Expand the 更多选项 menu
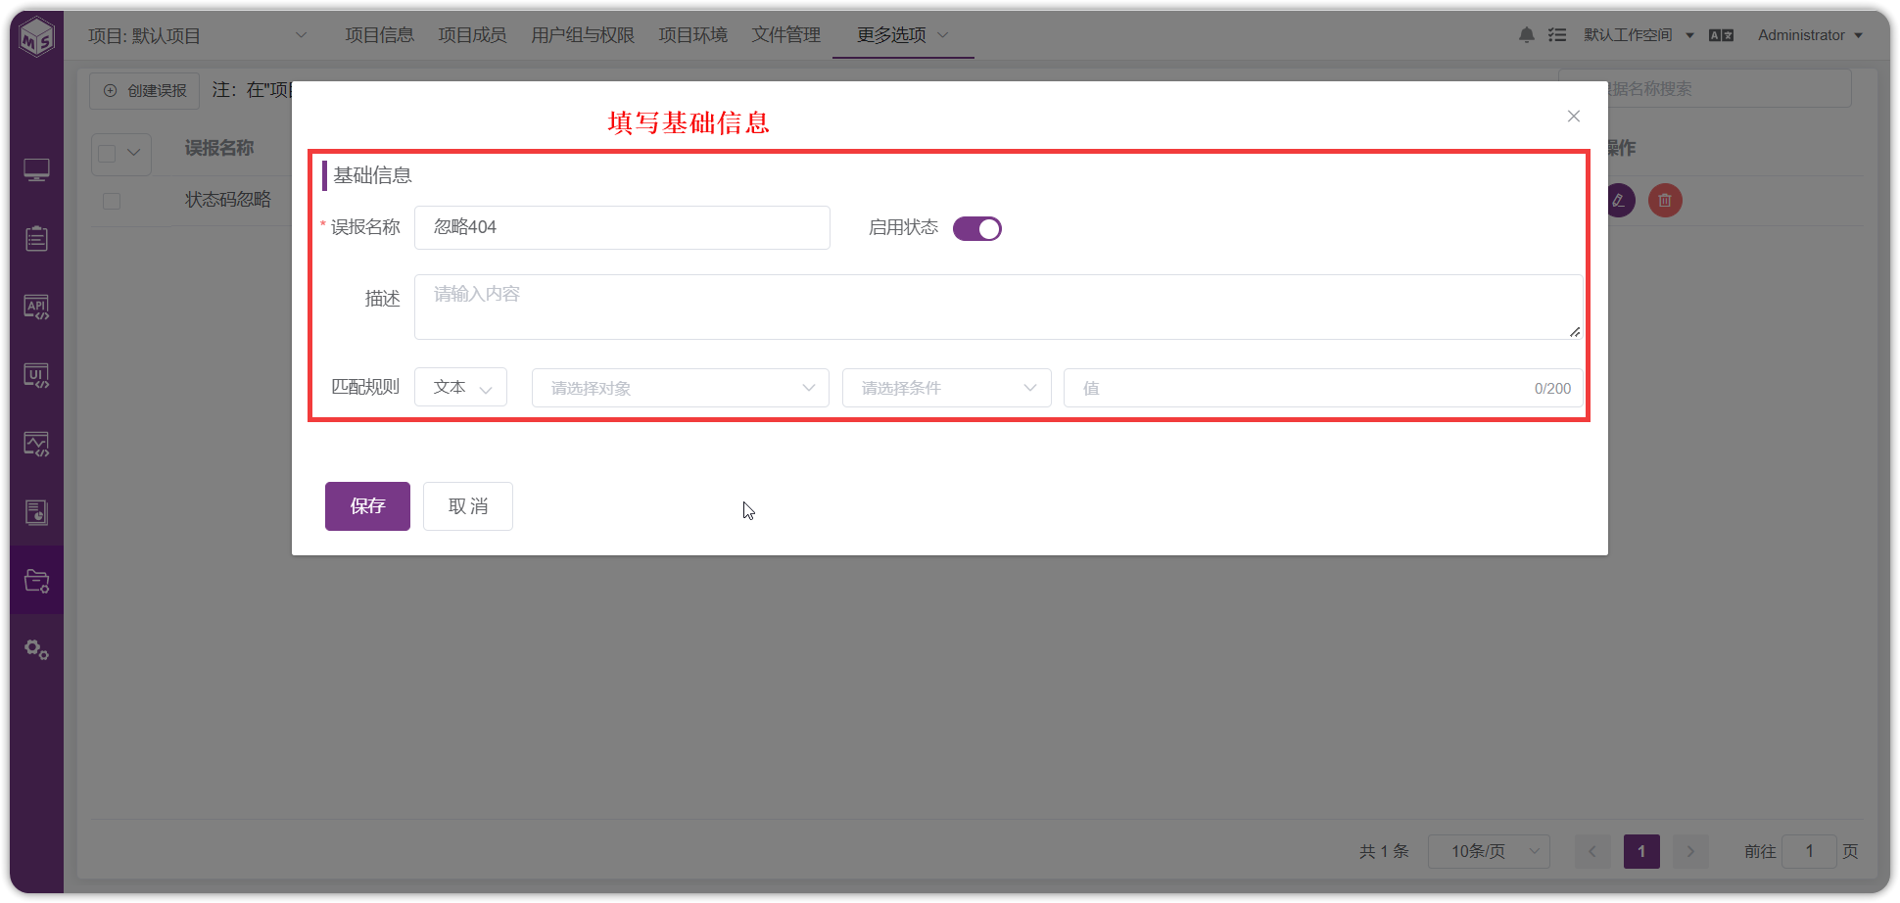Screen dimensions: 1900x903 [x=902, y=35]
